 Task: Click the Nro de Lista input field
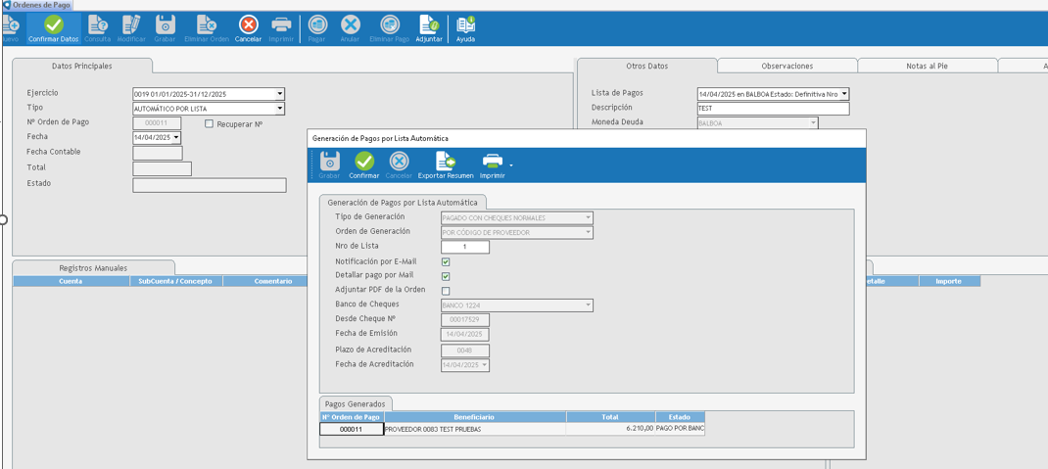pos(465,247)
